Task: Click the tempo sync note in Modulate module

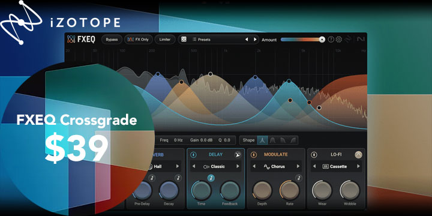Action: 299,178
